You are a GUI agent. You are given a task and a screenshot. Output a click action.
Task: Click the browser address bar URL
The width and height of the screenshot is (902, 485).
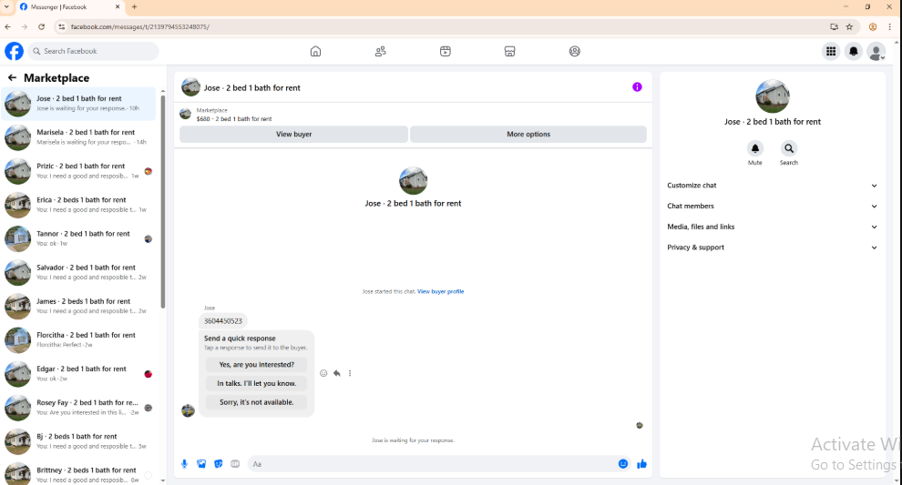139,26
